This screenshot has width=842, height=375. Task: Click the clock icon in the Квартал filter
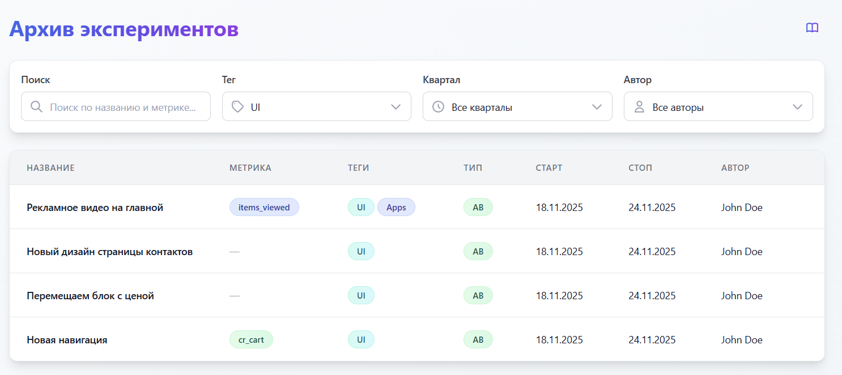pos(437,106)
